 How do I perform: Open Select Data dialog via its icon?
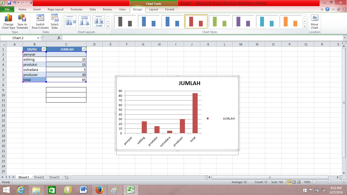click(54, 22)
